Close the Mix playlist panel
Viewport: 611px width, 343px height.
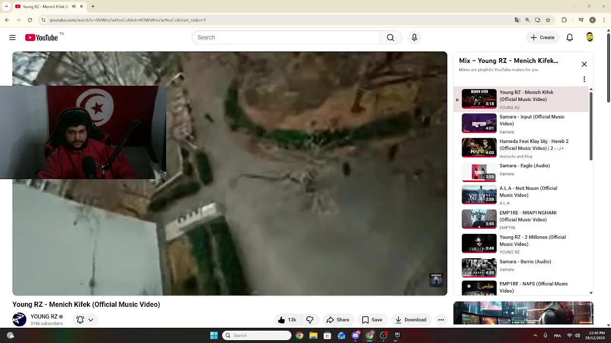[x=584, y=64]
